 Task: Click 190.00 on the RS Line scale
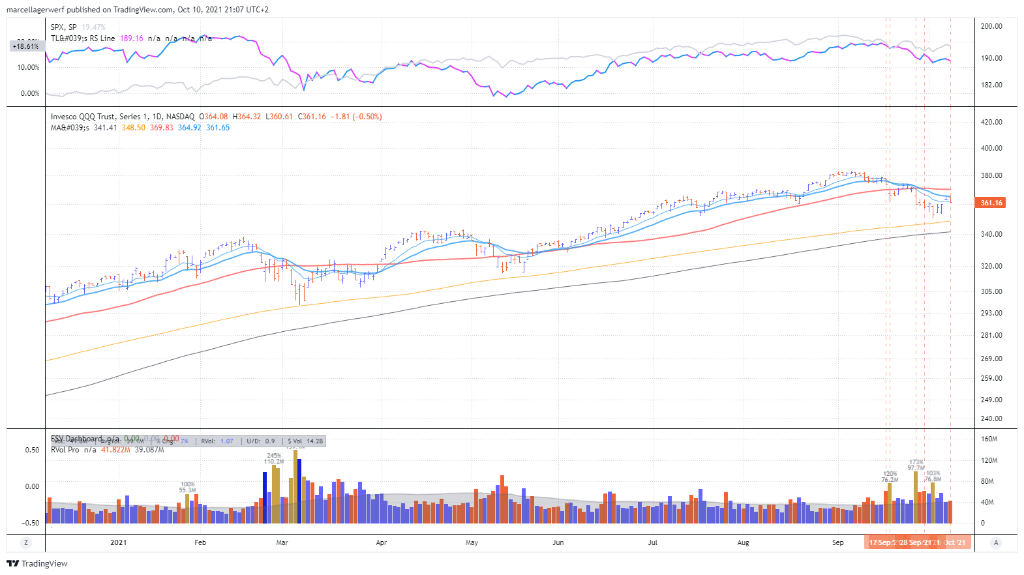click(x=991, y=58)
